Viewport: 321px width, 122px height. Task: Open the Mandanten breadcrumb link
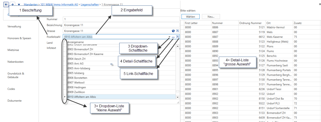(31, 4)
